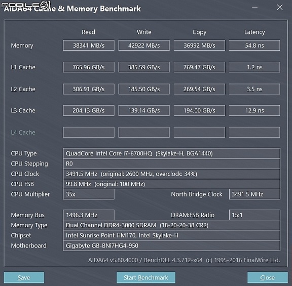292x286 pixels.
Task: Click the Start Benchmark button
Action: (x=146, y=277)
